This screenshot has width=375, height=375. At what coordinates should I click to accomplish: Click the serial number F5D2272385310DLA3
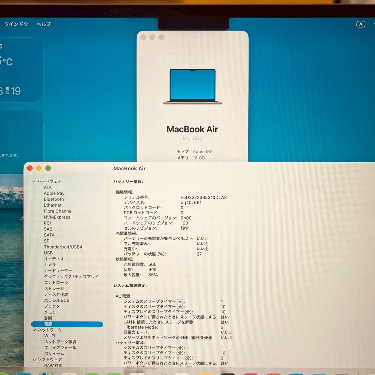(x=204, y=197)
